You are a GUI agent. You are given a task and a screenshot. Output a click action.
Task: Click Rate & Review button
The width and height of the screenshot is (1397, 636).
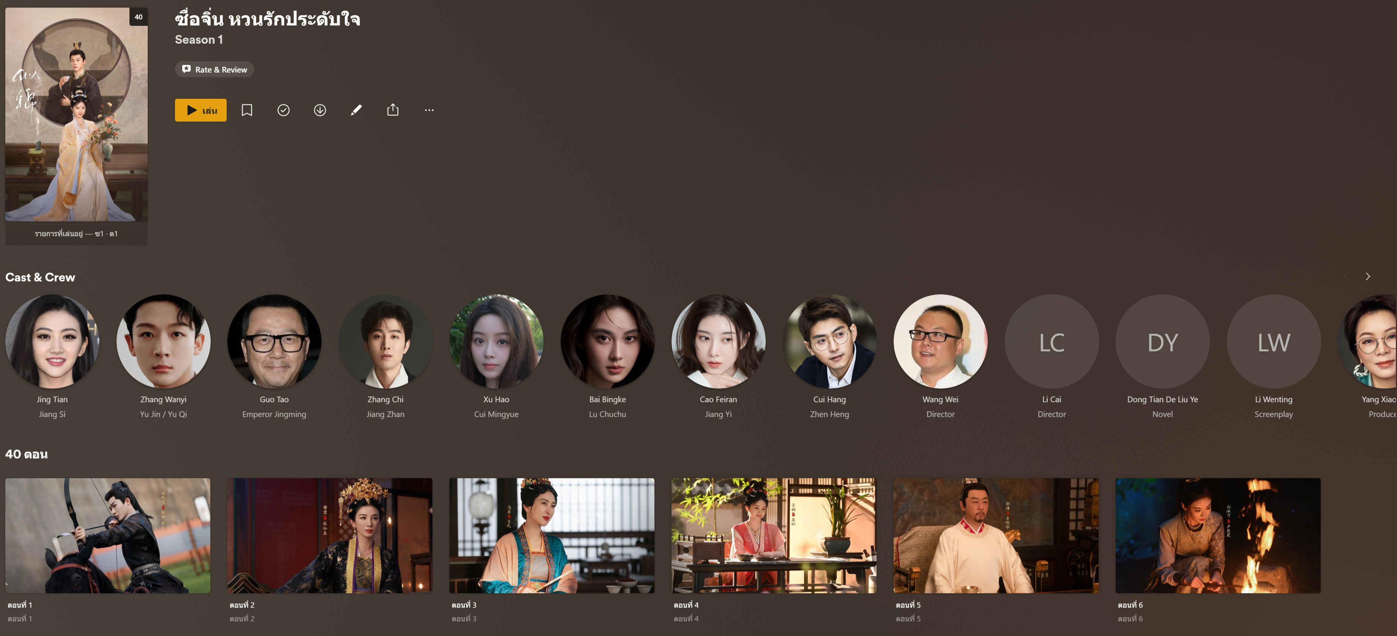click(x=214, y=69)
